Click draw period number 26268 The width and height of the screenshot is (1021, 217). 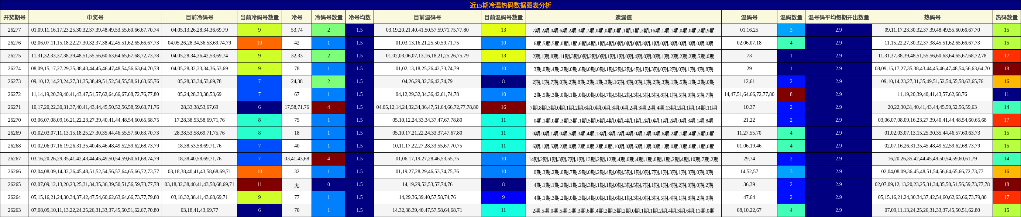click(x=14, y=145)
